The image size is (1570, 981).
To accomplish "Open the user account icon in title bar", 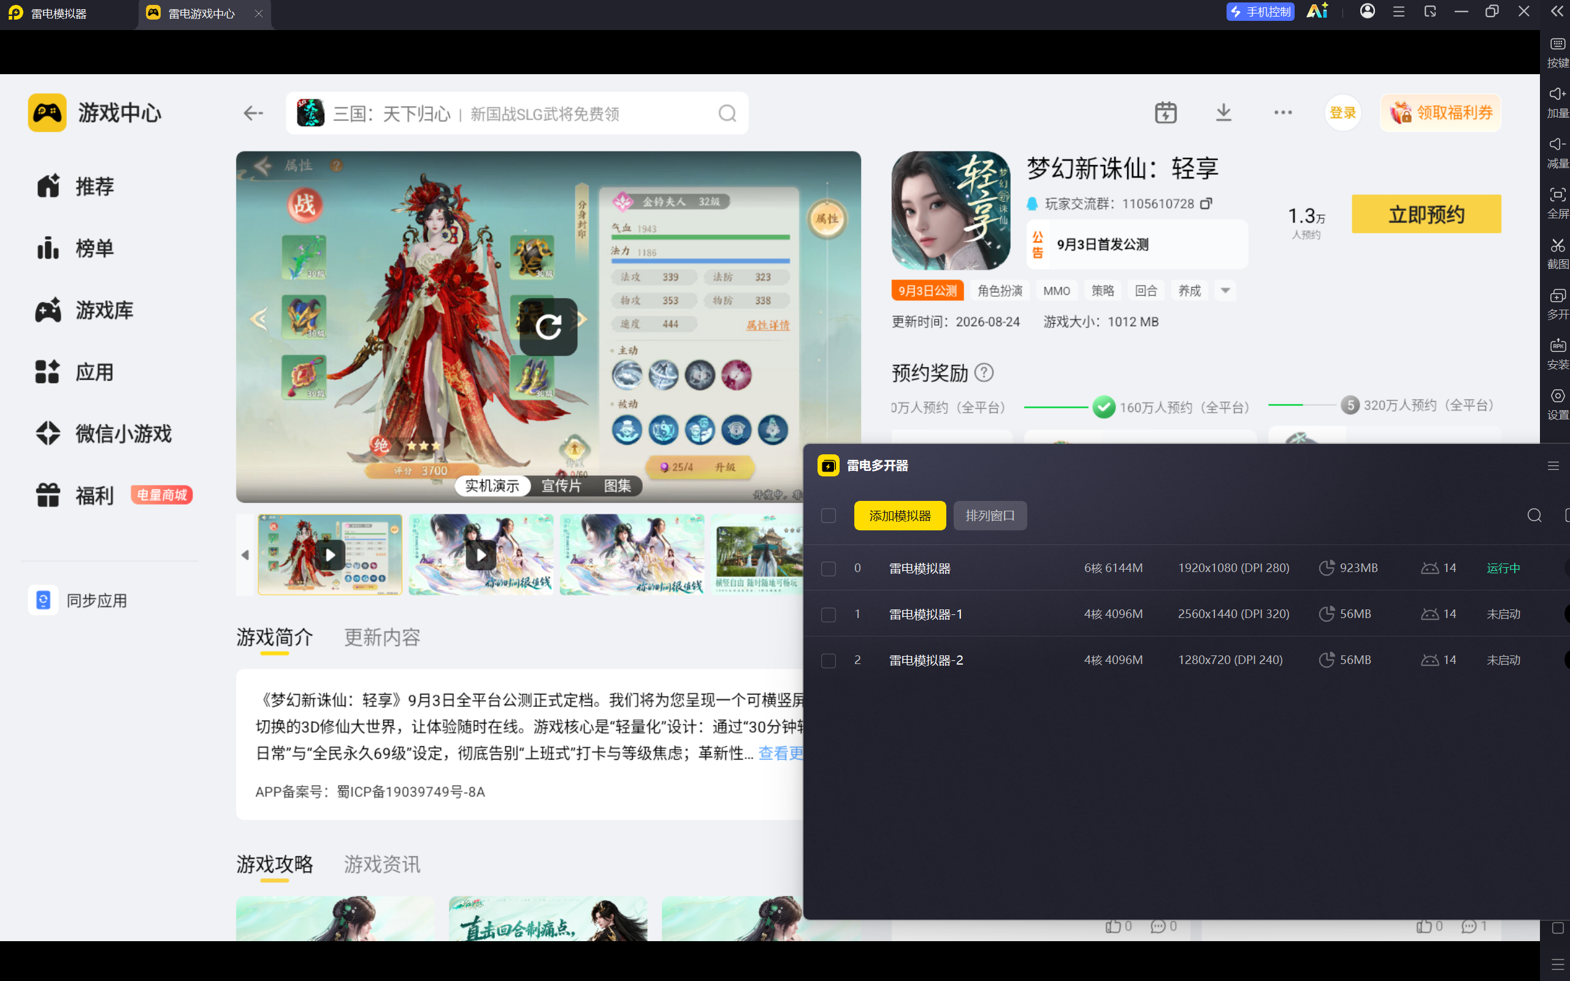I will click(1368, 12).
